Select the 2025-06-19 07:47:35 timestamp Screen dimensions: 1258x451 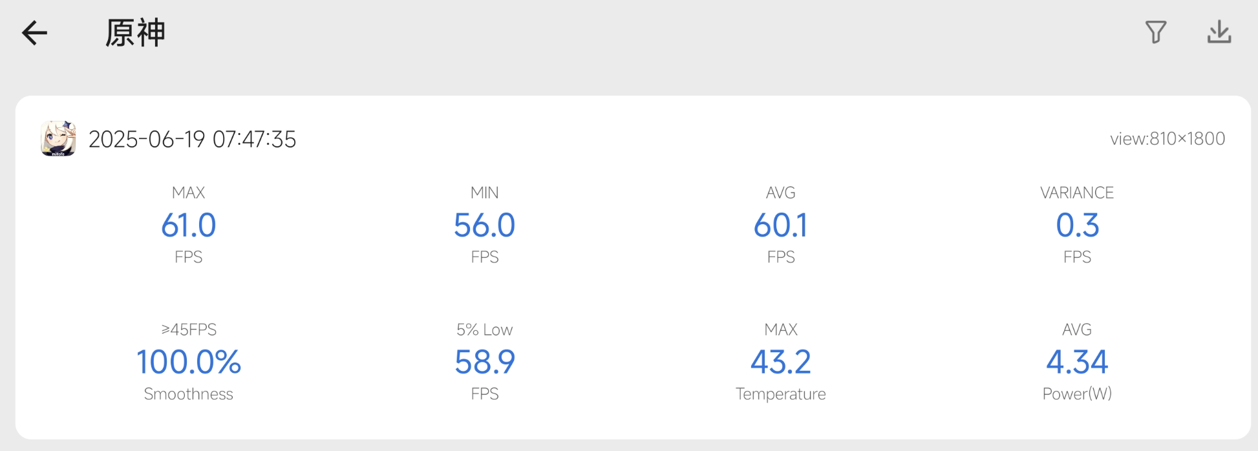tap(192, 140)
